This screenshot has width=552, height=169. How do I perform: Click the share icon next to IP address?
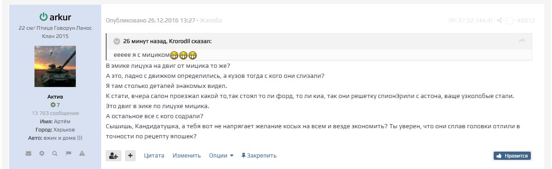click(x=500, y=21)
